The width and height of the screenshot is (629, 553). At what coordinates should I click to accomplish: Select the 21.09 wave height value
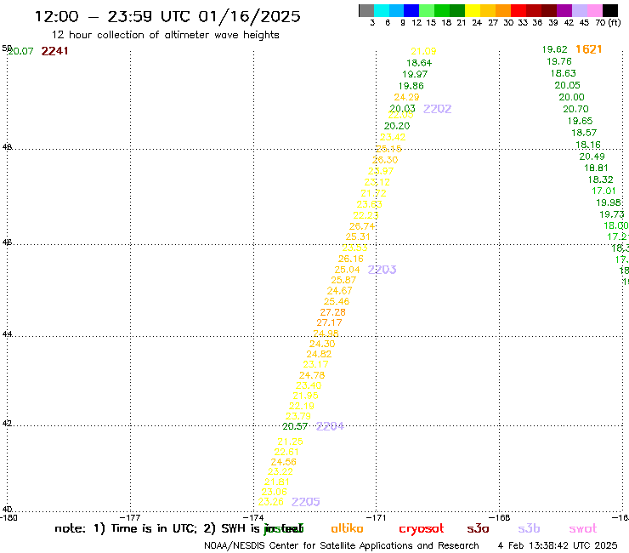pos(423,51)
